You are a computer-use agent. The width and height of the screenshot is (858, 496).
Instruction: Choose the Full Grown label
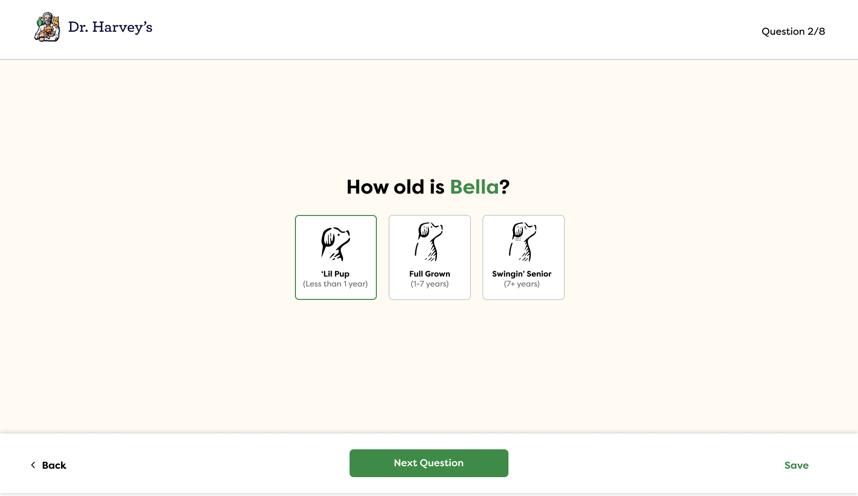coord(429,274)
